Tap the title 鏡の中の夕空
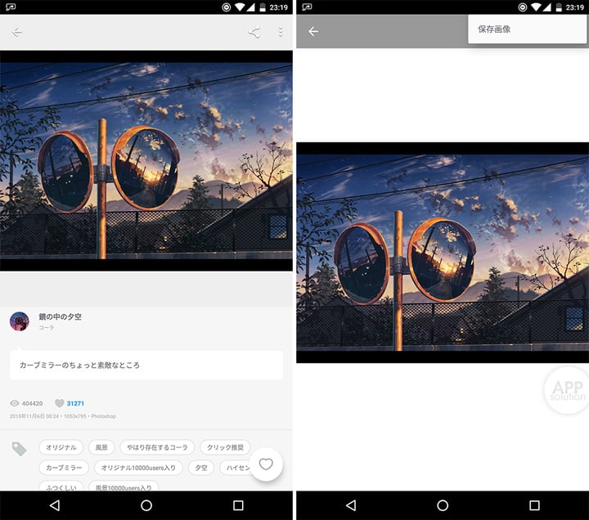This screenshot has height=520, width=589. (60, 316)
